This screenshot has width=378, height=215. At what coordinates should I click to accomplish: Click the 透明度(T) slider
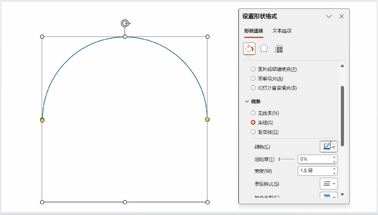coord(287,159)
